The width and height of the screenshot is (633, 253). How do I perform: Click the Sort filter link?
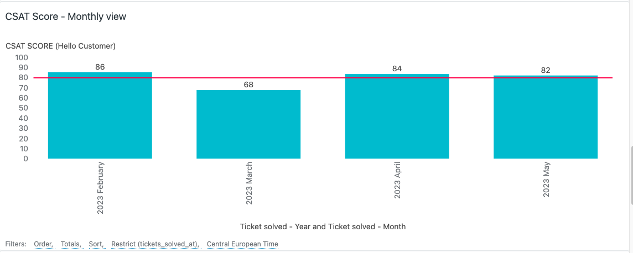pos(96,244)
